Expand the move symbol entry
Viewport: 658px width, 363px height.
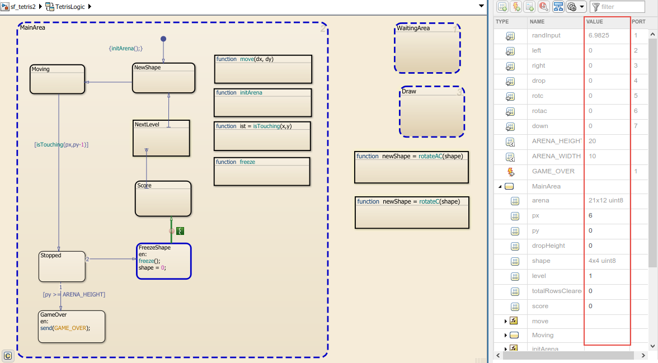pos(505,321)
